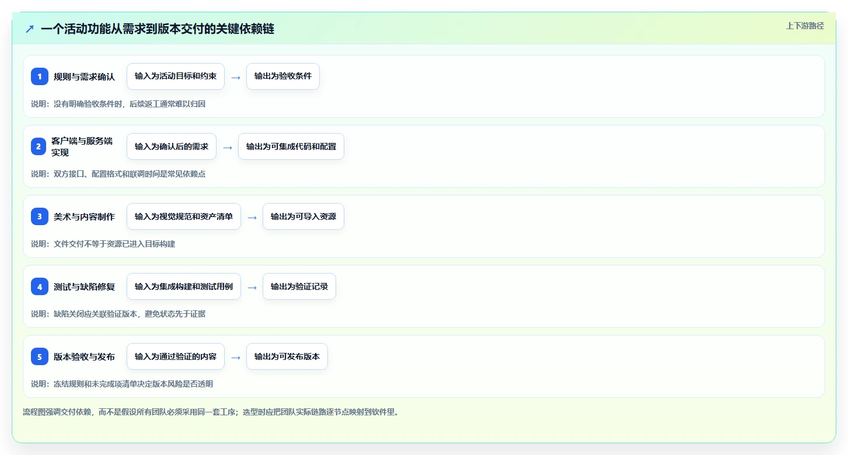Click the 输出为可集成代码和配置 chip
The width and height of the screenshot is (848, 455).
coord(291,146)
